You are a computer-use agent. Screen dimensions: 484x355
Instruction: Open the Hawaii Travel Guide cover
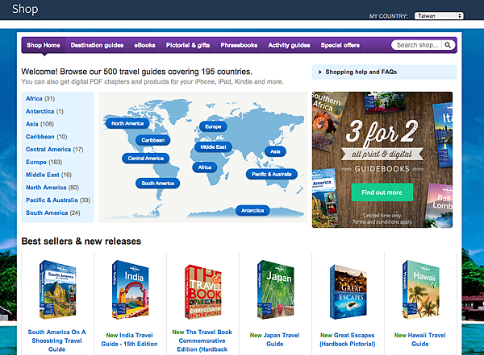pyautogui.click(x=420, y=290)
